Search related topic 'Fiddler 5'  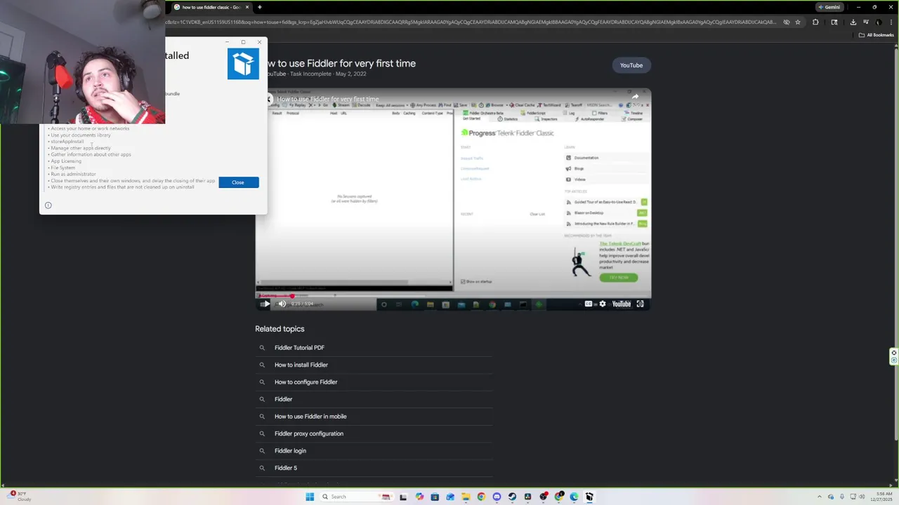click(x=286, y=468)
